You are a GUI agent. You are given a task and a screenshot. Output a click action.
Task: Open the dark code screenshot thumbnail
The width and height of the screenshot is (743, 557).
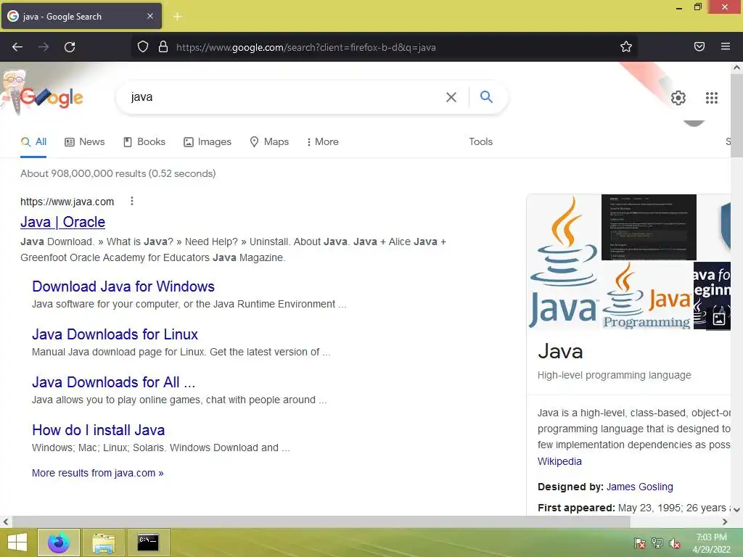(649, 227)
